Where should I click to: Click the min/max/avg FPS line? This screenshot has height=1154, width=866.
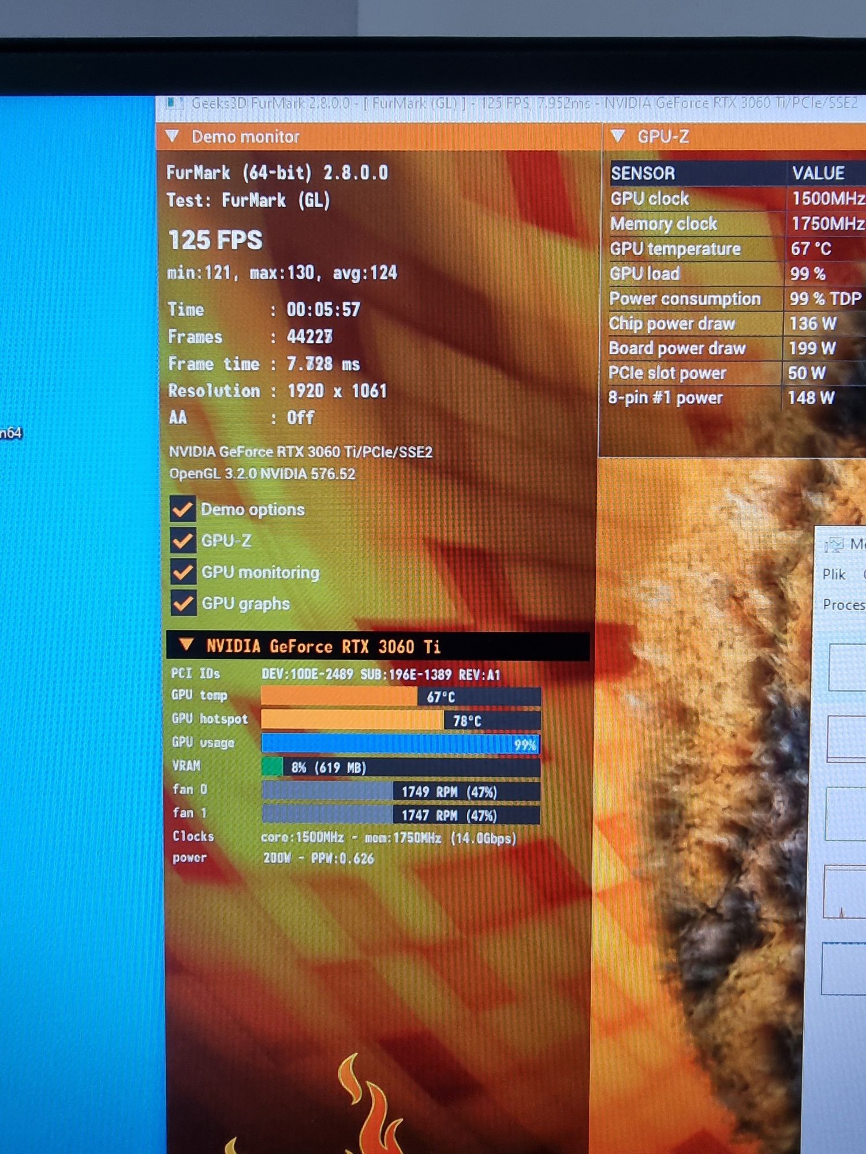click(x=282, y=272)
